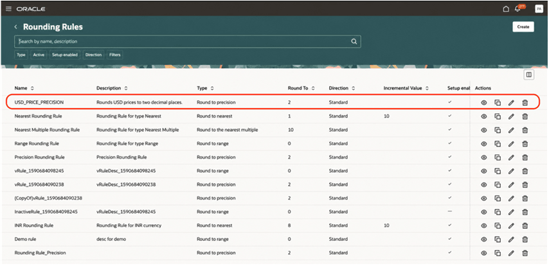Select the USD_PRICE_PRECISION name cell
The height and width of the screenshot is (266, 549).
point(39,103)
